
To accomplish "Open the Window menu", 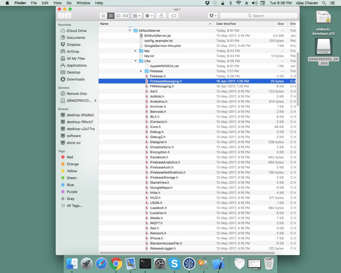I will pos(83,3).
